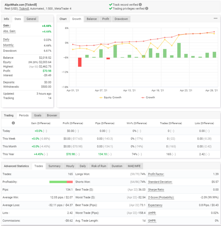Viewport: 221px width, 226px height.
Task: Open the Duration statistics tab
Action: 117,166
